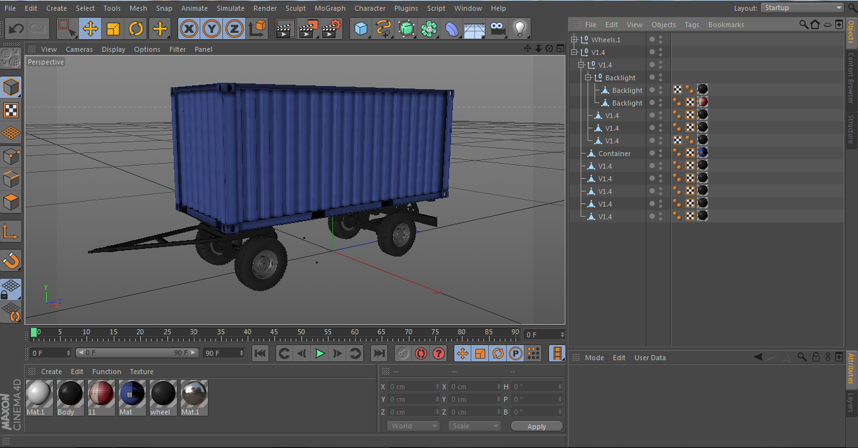858x448 pixels.
Task: Add a Cube primitive object
Action: coord(361,28)
